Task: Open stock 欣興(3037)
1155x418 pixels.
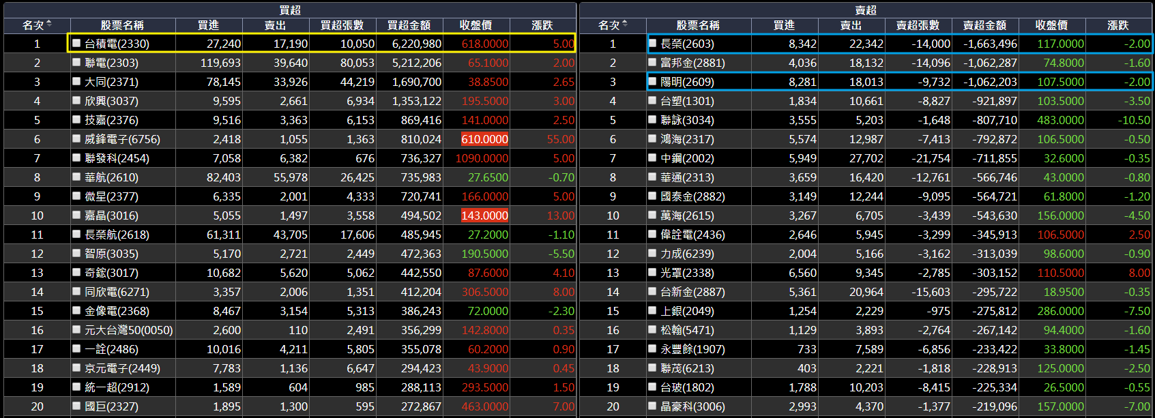Action: 111,101
